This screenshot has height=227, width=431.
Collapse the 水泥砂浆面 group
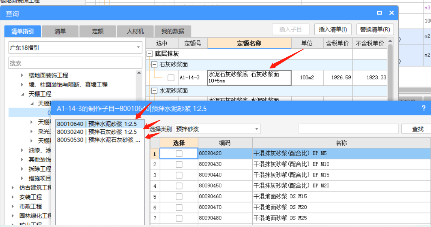click(154, 91)
